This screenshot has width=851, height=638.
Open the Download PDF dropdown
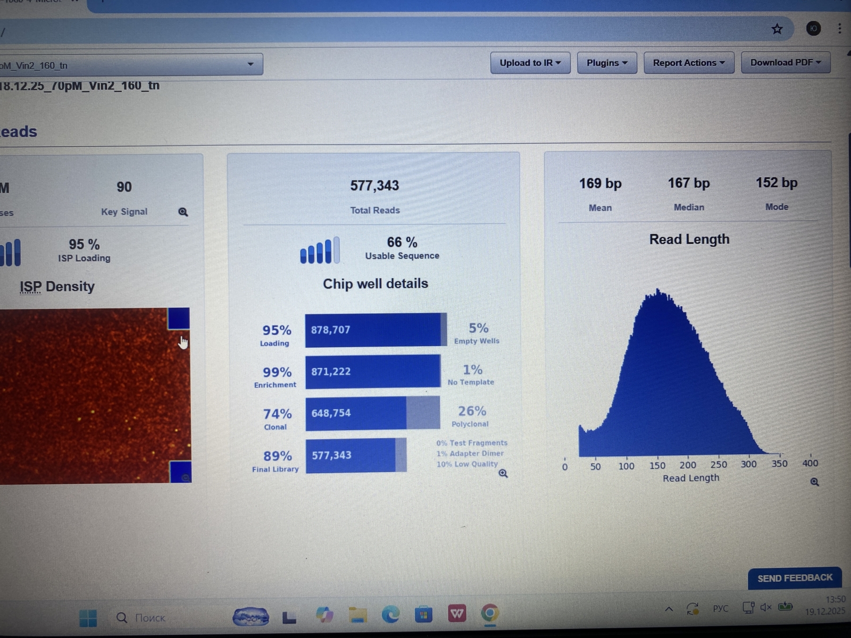pyautogui.click(x=785, y=63)
